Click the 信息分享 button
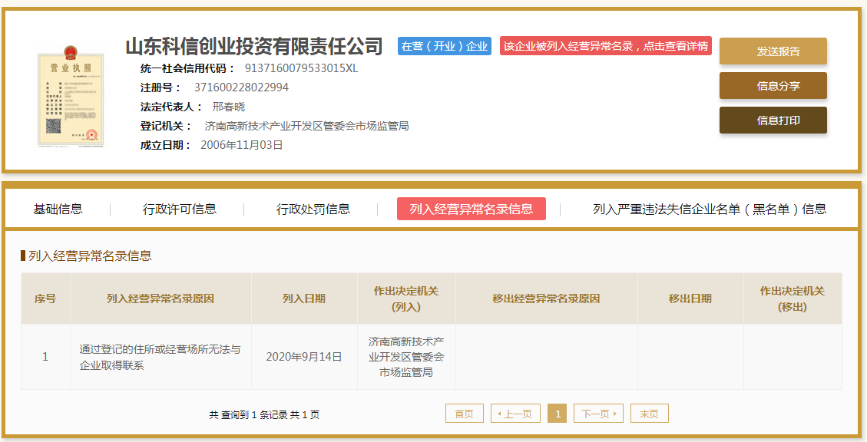The image size is (867, 442). tap(773, 86)
